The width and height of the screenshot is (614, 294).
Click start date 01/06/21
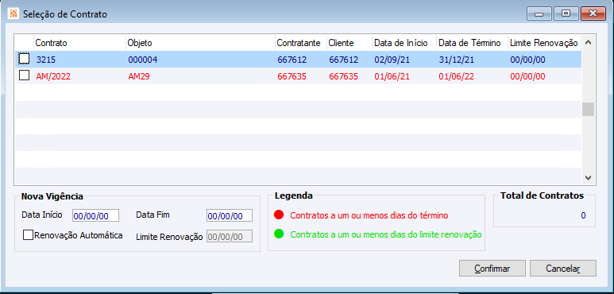click(392, 76)
